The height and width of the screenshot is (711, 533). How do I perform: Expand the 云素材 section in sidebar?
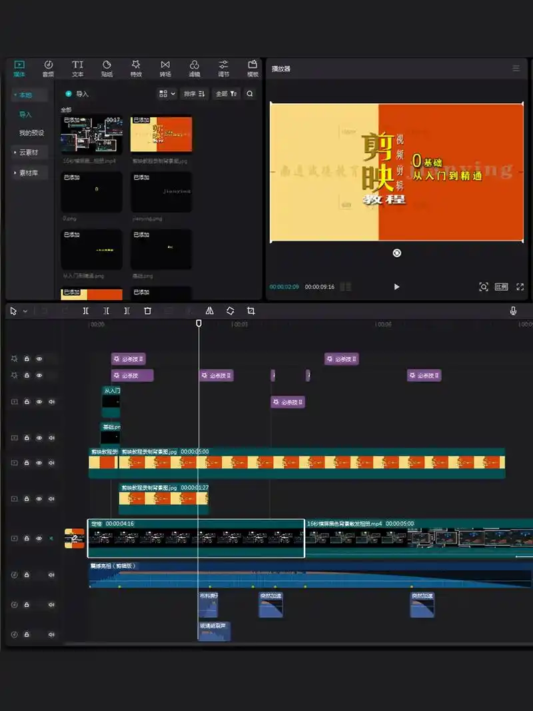29,153
